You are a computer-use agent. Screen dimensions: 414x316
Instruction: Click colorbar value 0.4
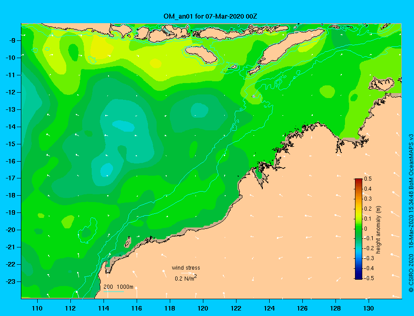pyautogui.click(x=368, y=189)
